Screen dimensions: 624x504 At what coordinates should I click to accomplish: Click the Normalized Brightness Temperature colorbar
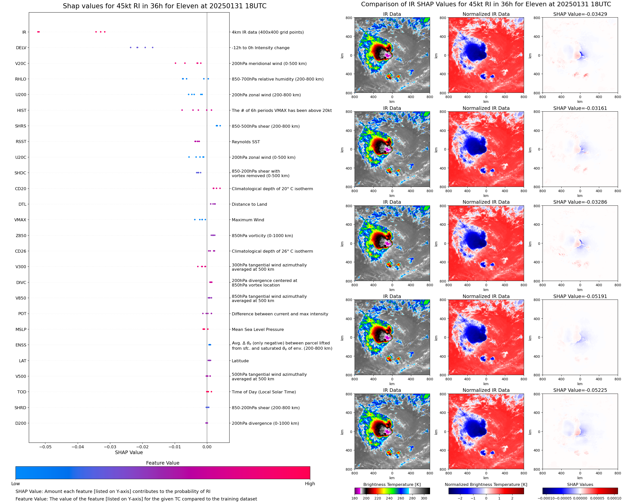(486, 491)
